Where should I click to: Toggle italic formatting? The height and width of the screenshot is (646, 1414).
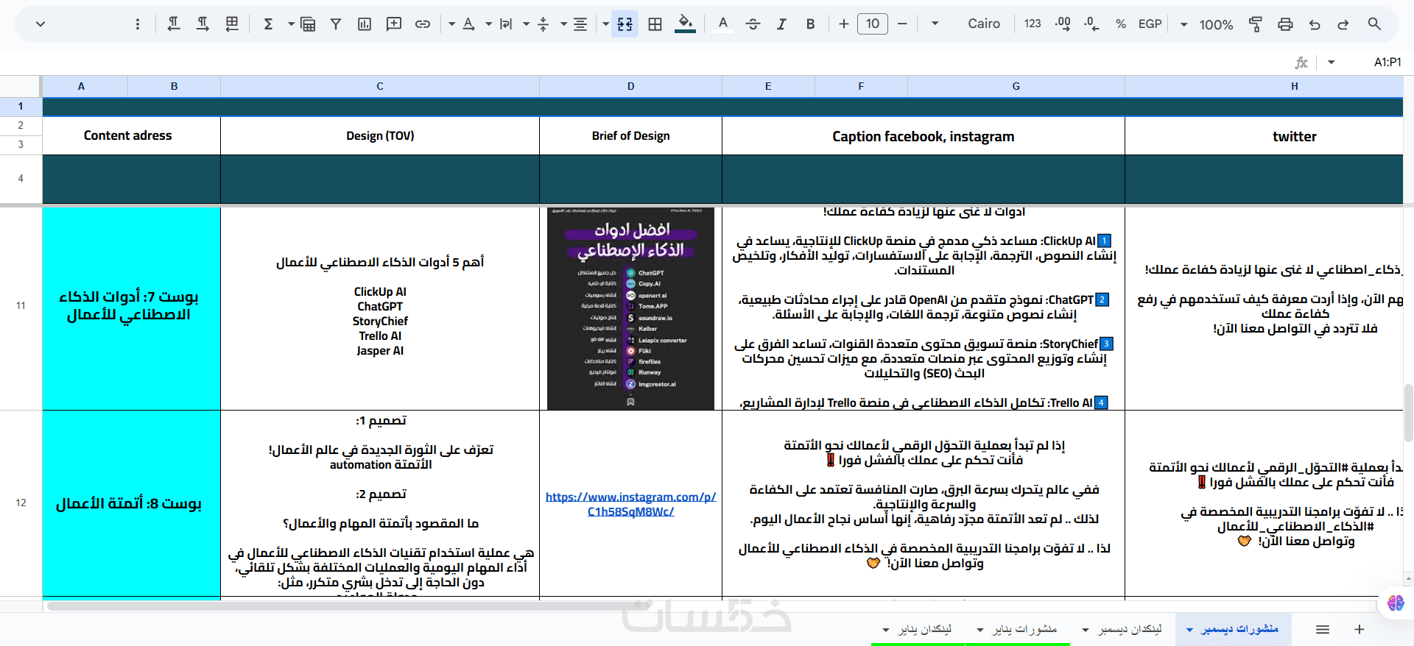781,24
